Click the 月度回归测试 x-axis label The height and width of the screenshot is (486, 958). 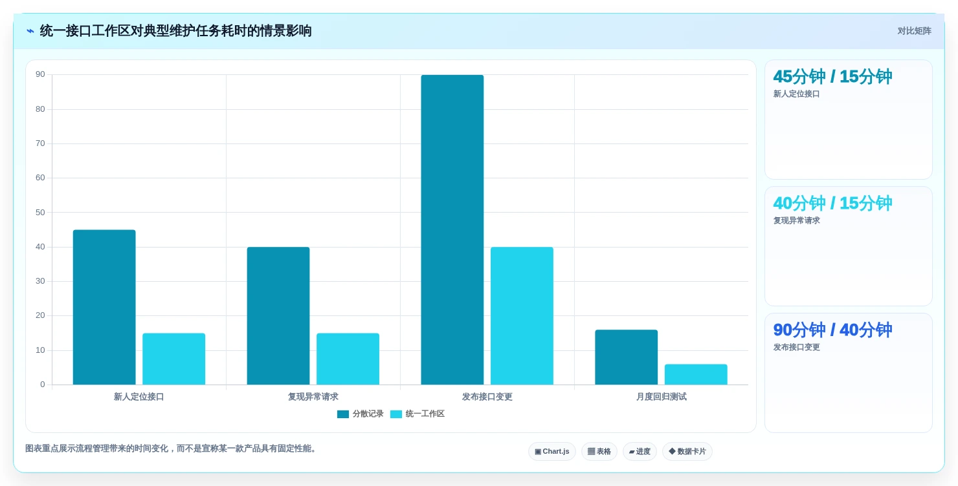[x=662, y=397]
